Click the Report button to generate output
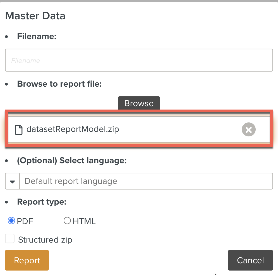The width and height of the screenshot is (278, 275). pos(27,260)
